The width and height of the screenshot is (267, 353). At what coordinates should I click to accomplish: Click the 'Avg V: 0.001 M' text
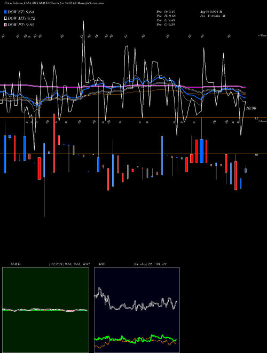(211, 12)
